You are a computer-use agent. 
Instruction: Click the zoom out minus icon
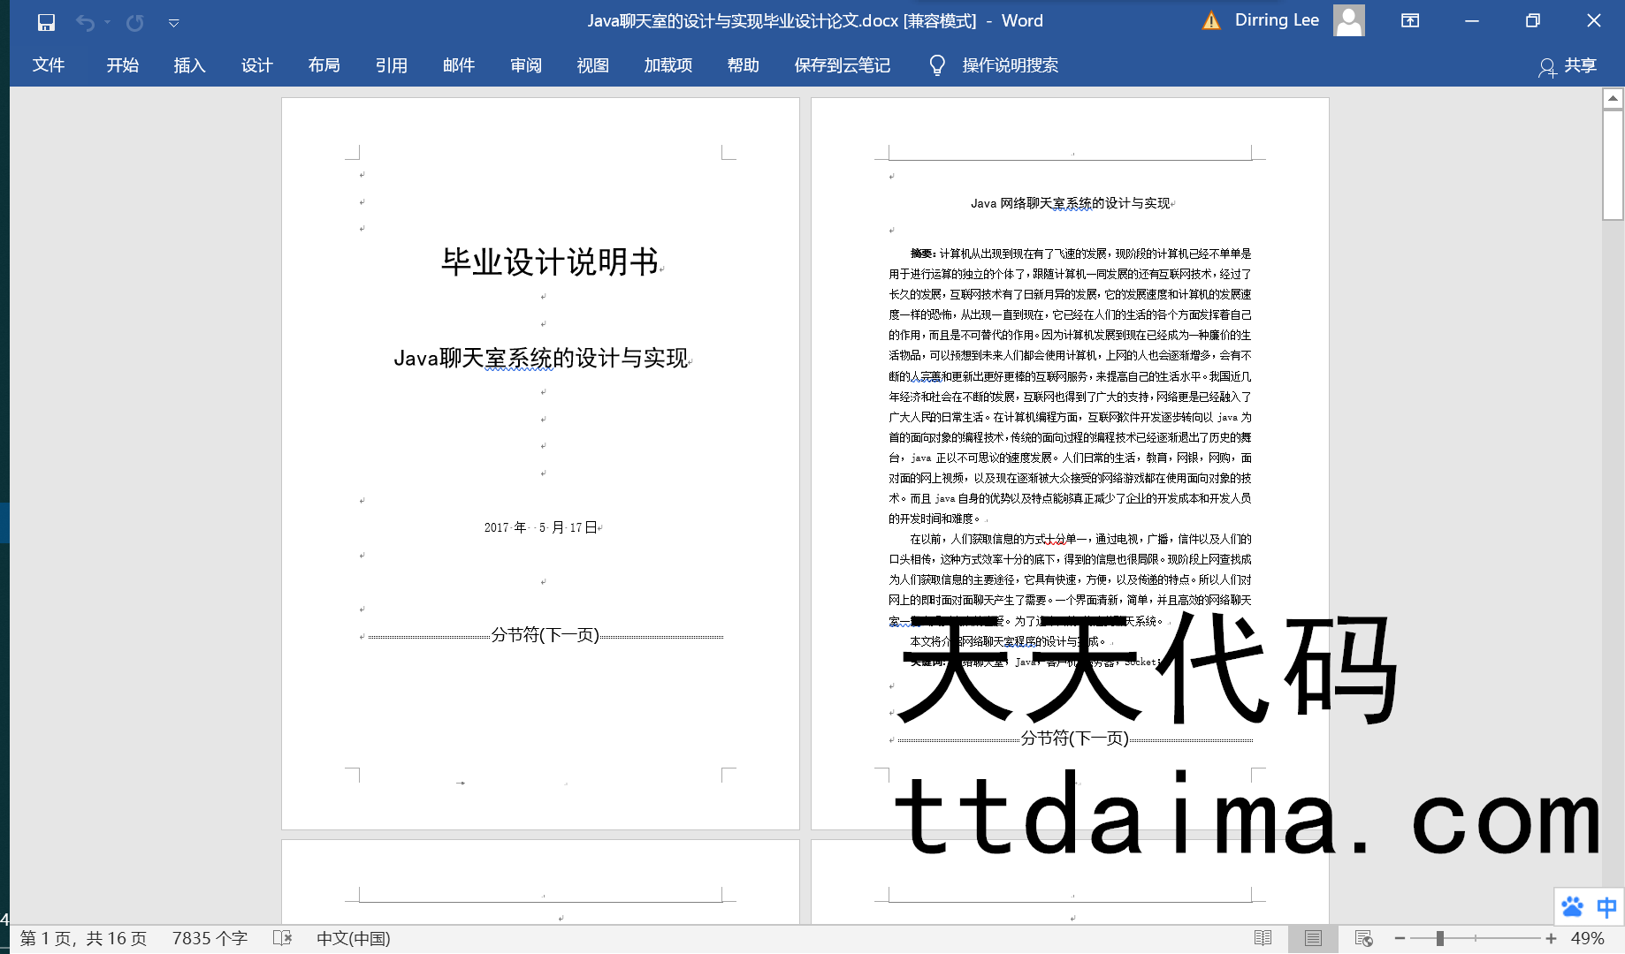pos(1400,938)
